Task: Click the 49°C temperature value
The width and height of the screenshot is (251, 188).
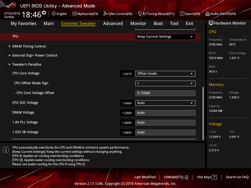Action: coord(232,45)
